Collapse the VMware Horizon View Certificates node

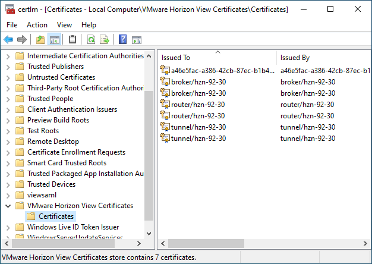click(x=8, y=206)
